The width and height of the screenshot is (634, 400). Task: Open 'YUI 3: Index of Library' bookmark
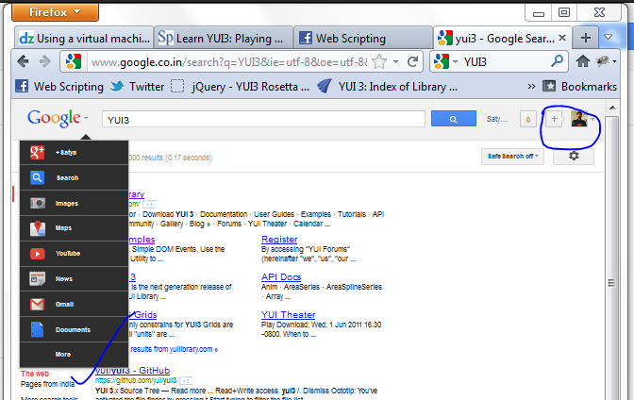click(x=388, y=87)
